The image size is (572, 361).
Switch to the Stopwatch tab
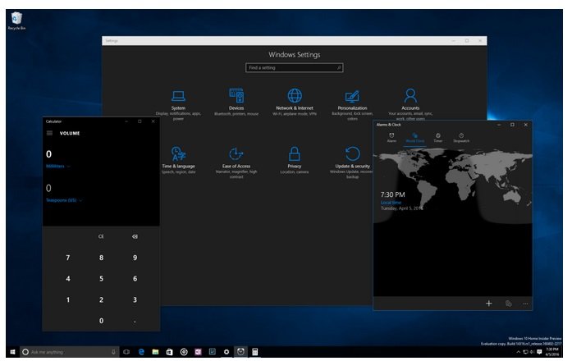461,138
